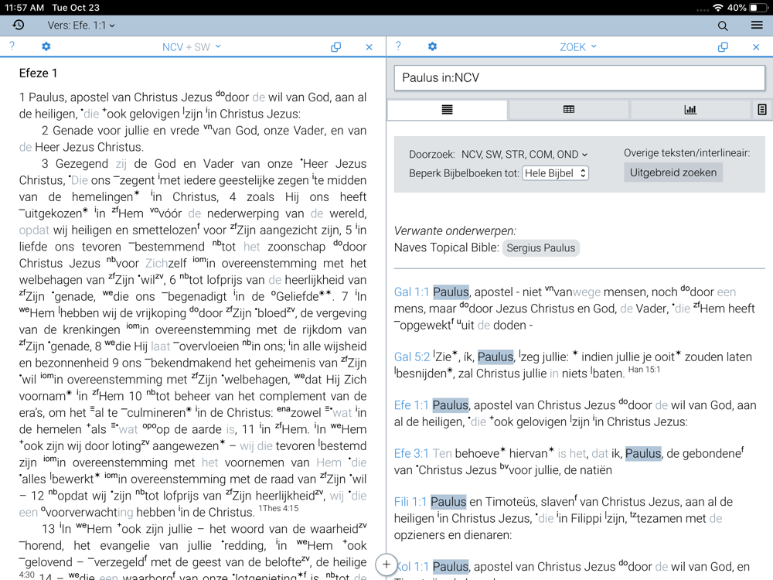Click highlighted Paulus in Efe 3:1 result
Viewport: 773px width, 580px height.
[x=643, y=453]
